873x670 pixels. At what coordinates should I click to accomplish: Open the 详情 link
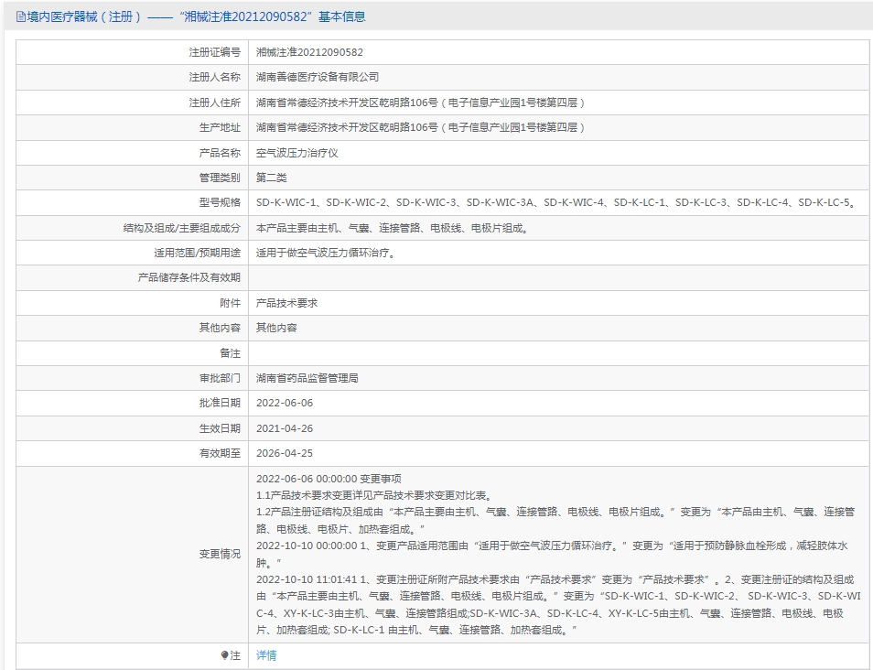[x=266, y=655]
